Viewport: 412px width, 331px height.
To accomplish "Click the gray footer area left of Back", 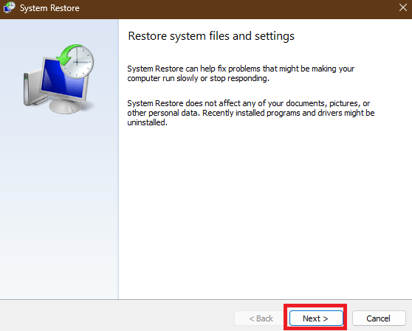I will [116, 316].
